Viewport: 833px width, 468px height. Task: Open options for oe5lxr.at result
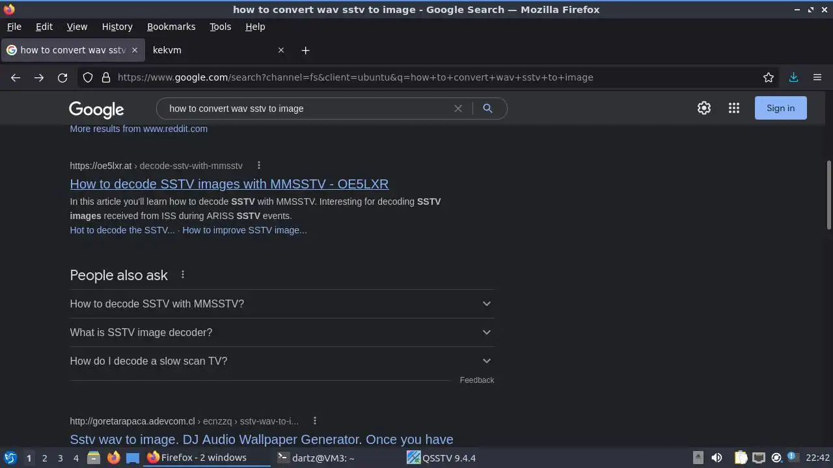coord(259,165)
